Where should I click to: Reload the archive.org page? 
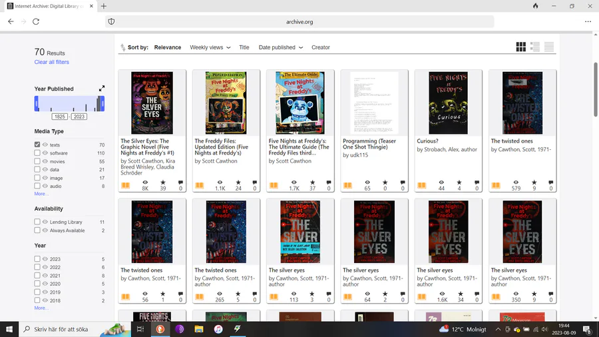[36, 22]
